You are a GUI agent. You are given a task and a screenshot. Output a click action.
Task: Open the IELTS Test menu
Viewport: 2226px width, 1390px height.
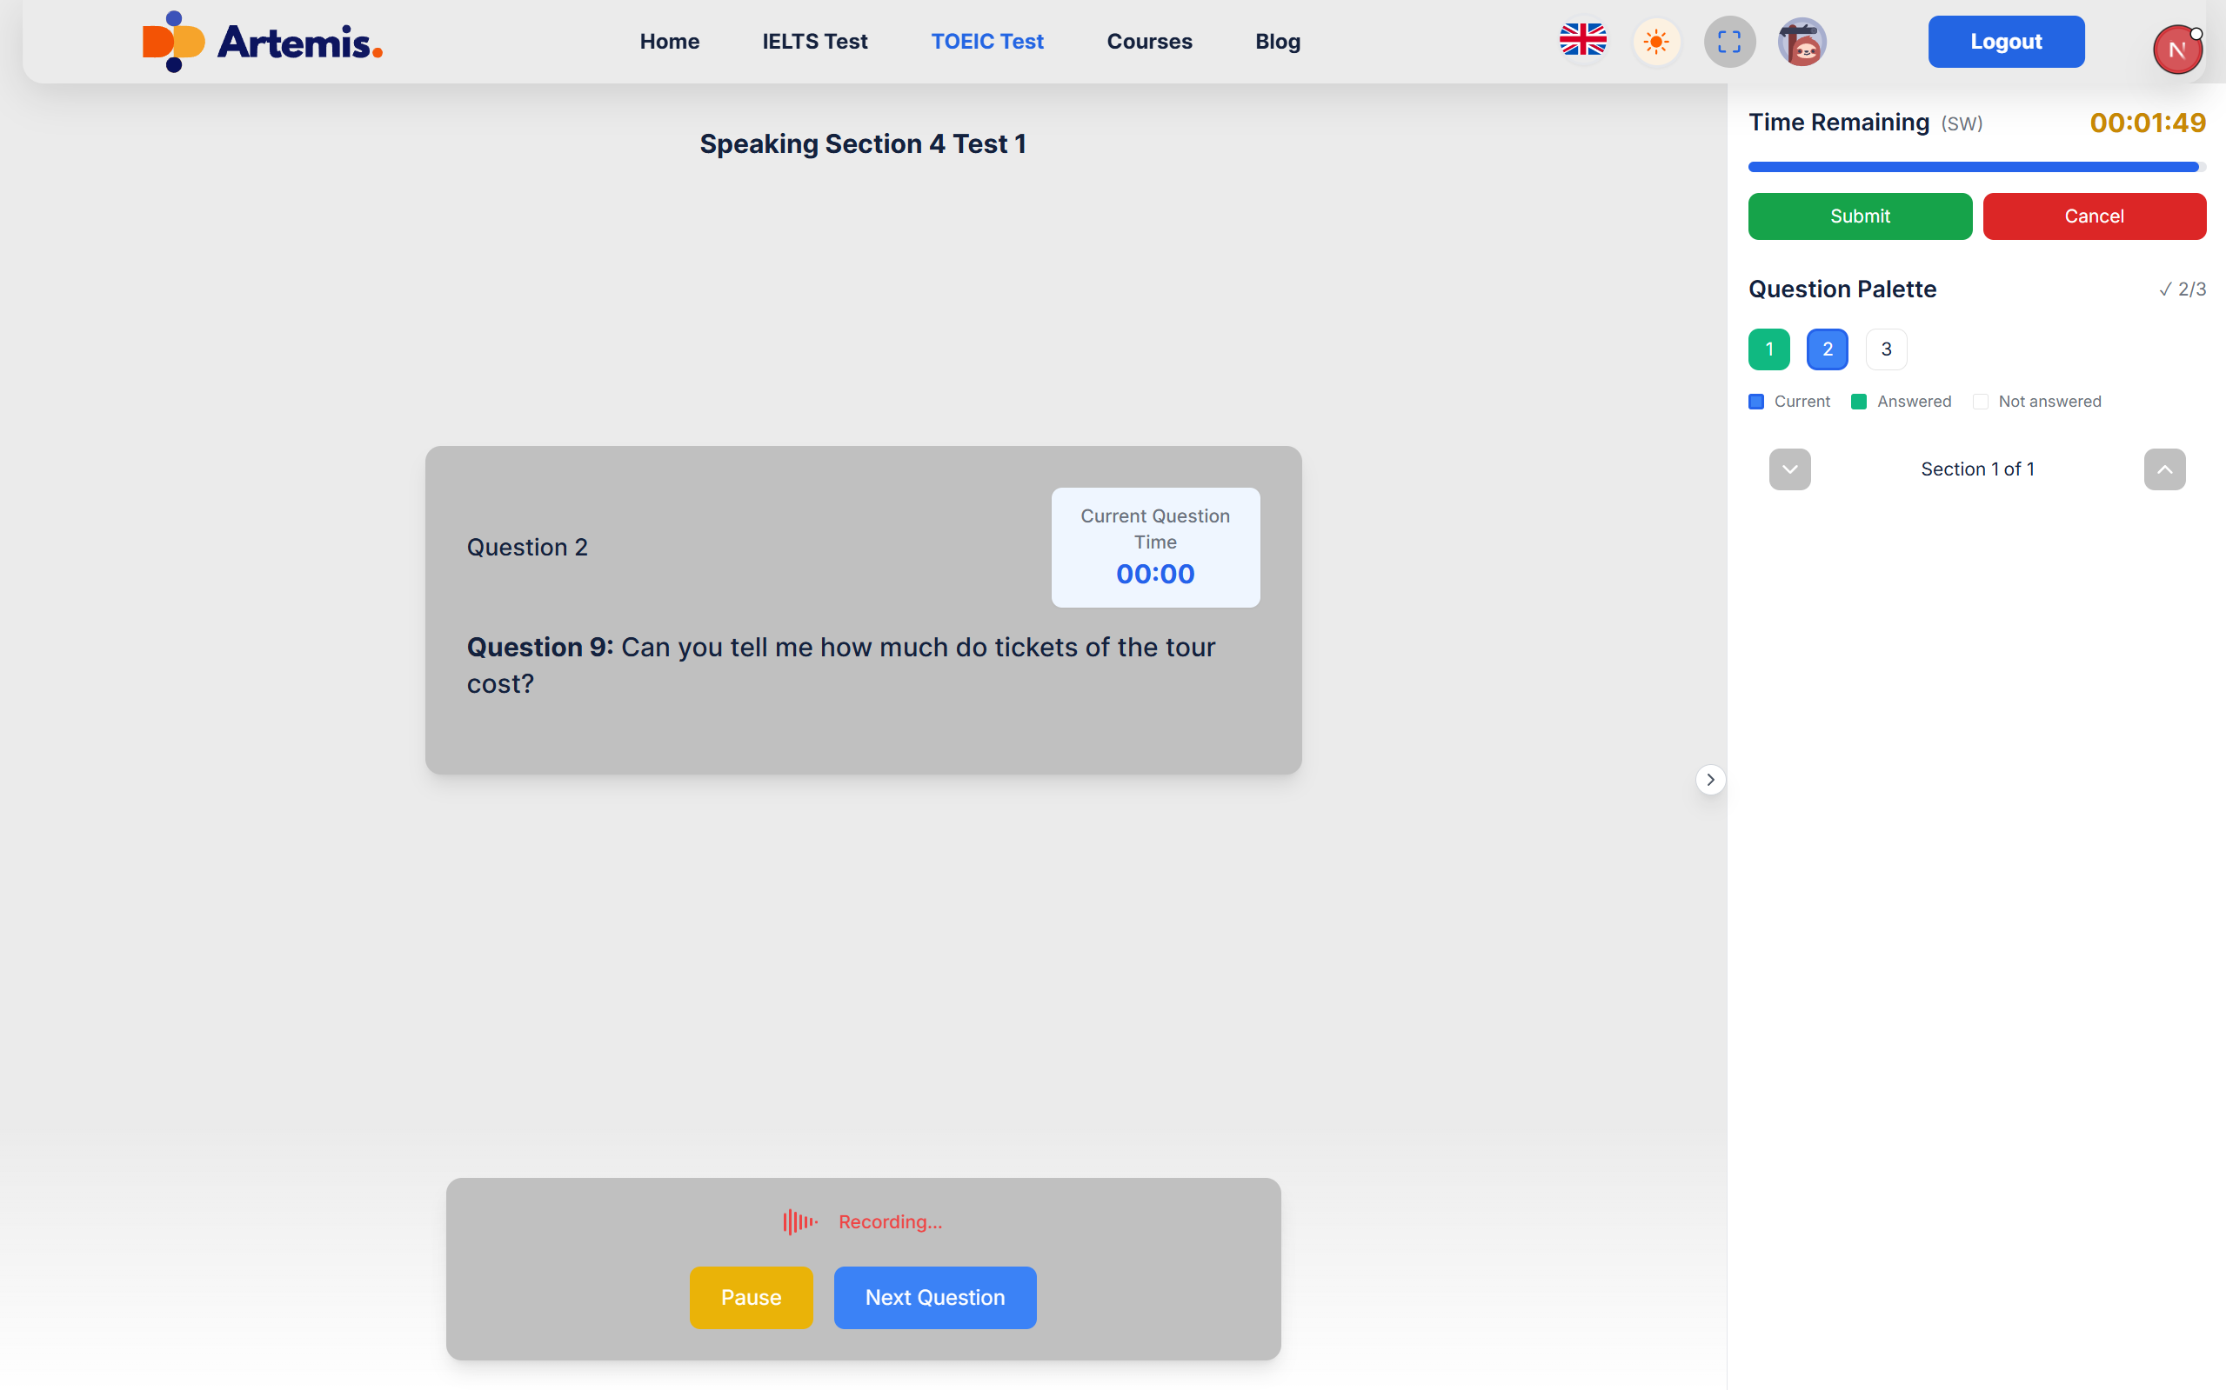[814, 42]
